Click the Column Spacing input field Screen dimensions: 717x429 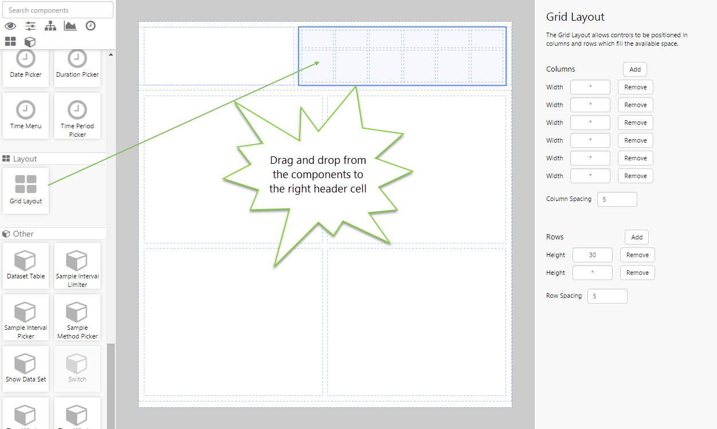(617, 199)
